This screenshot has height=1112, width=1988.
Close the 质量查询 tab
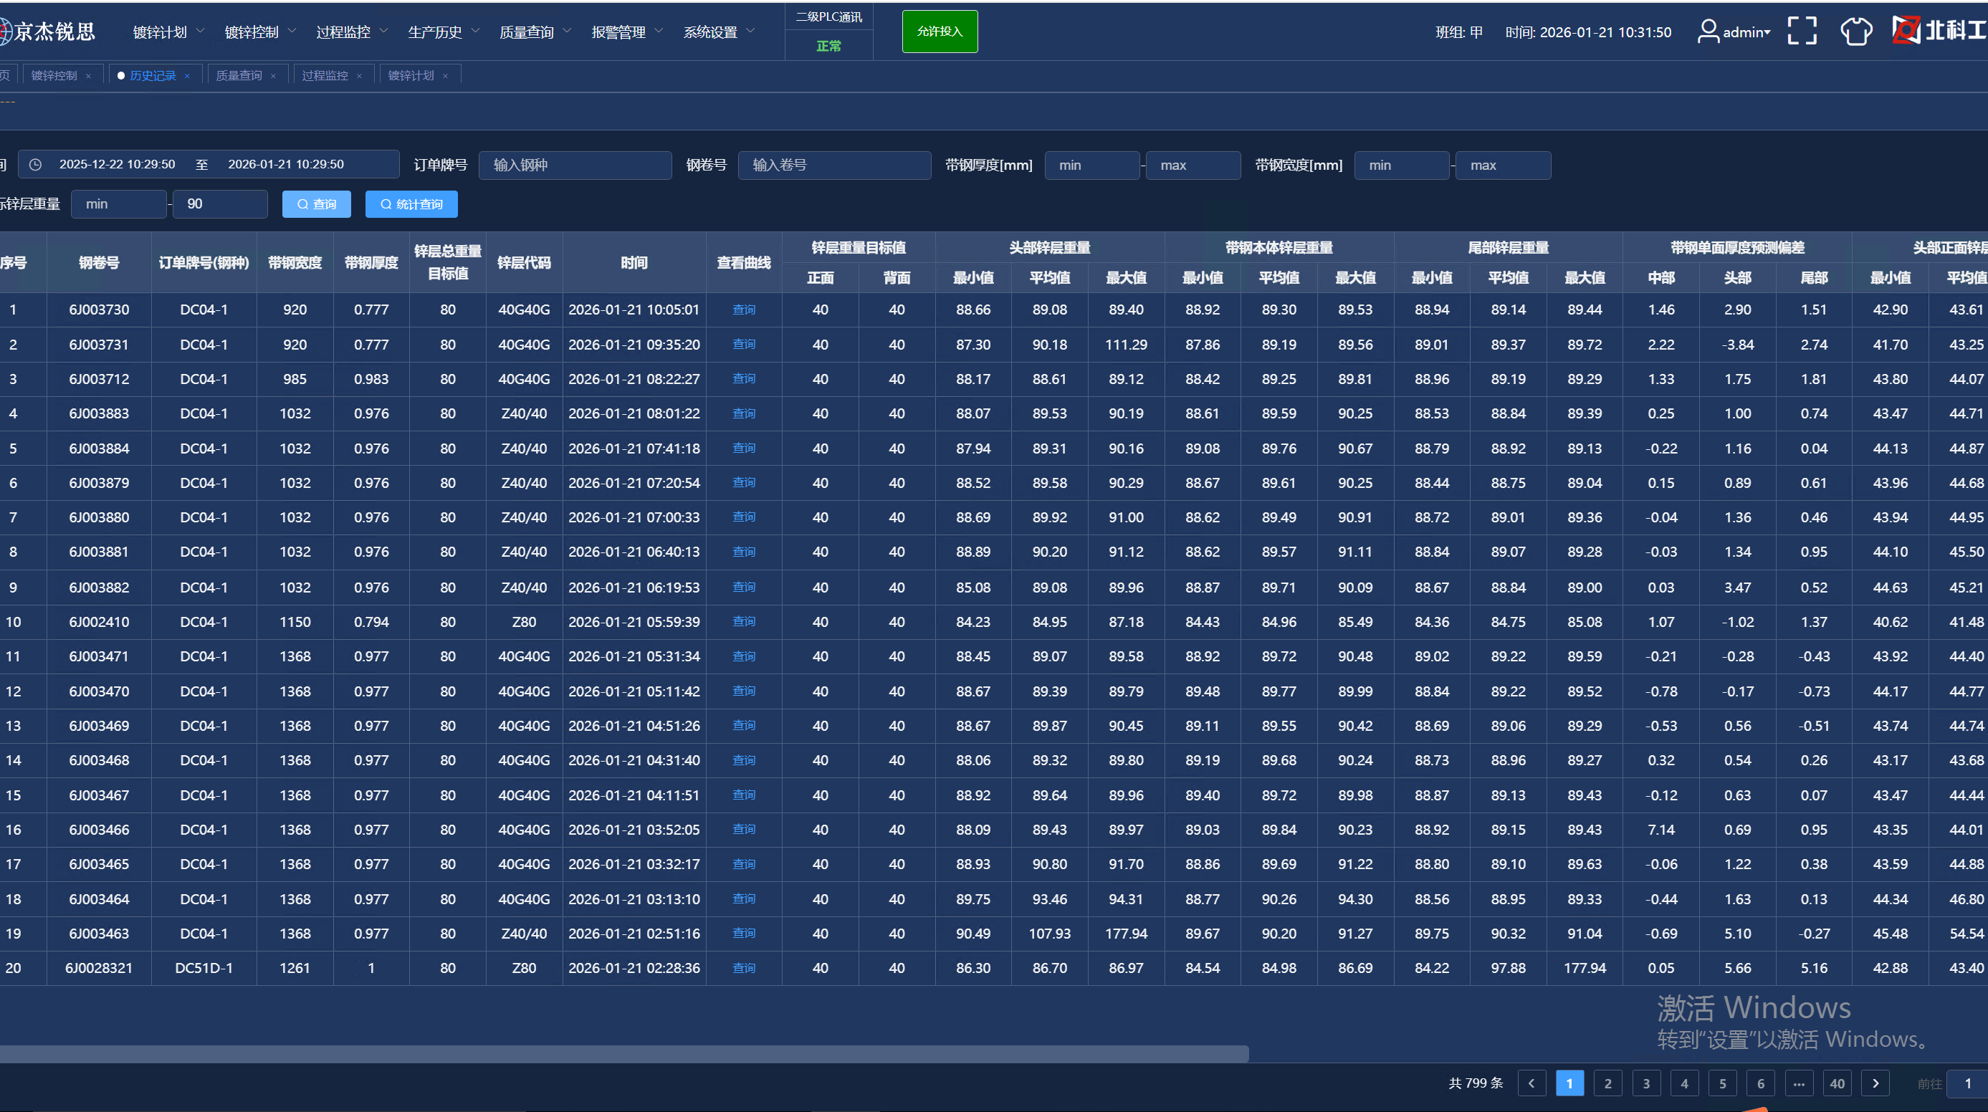click(x=273, y=76)
